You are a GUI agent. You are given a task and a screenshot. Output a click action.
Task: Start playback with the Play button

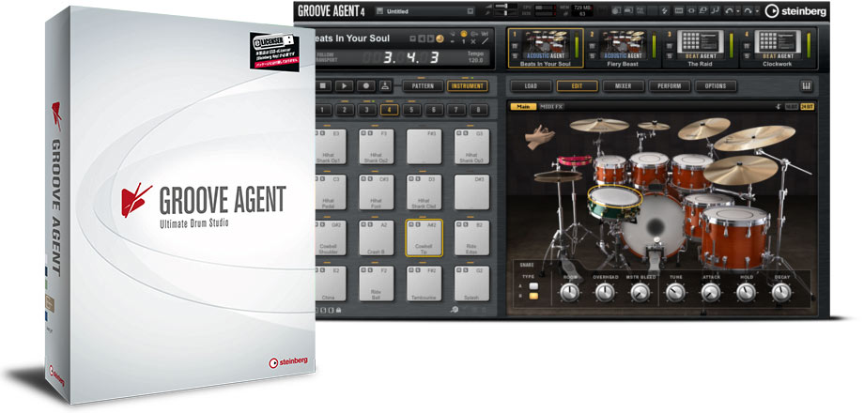point(345,86)
